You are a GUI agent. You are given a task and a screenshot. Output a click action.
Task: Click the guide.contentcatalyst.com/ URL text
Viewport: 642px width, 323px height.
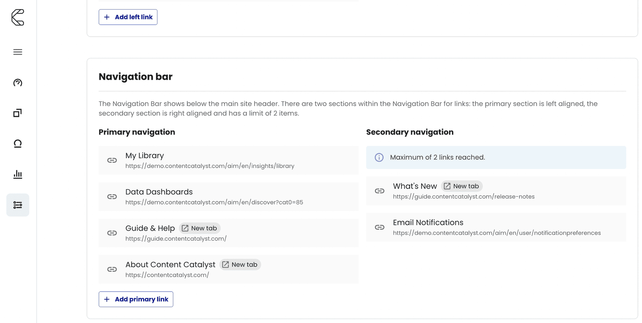[x=176, y=239]
